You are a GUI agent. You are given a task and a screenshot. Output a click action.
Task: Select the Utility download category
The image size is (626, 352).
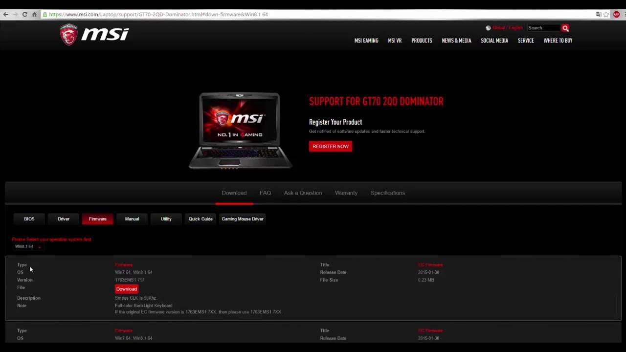(x=166, y=219)
